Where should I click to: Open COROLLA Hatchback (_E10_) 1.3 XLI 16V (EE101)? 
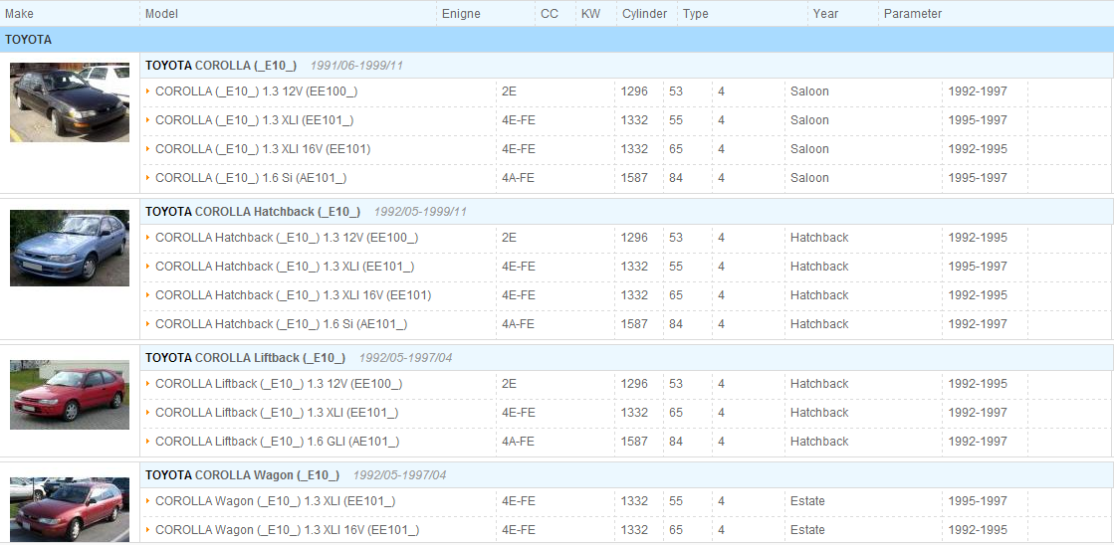pyautogui.click(x=294, y=295)
